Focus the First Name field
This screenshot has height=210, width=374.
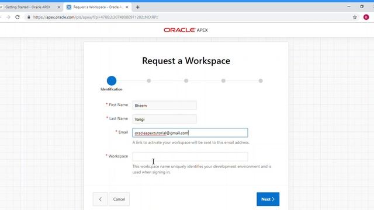click(x=165, y=105)
